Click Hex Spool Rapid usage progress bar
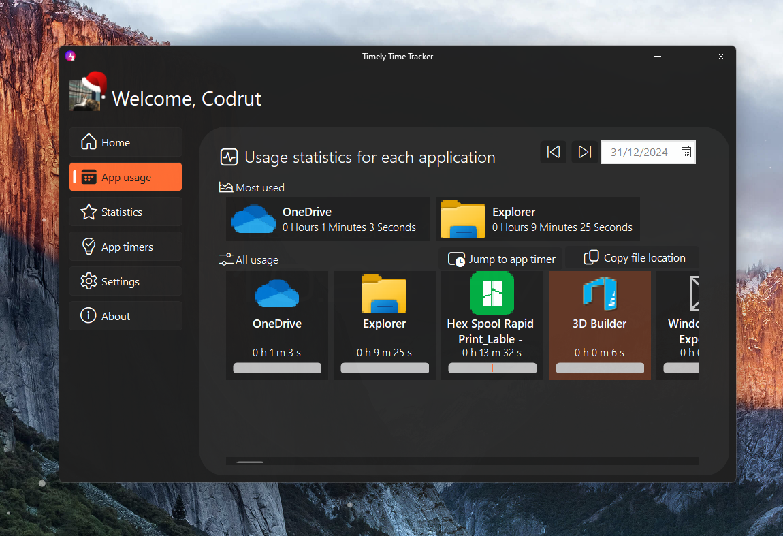This screenshot has height=536, width=783. point(492,368)
